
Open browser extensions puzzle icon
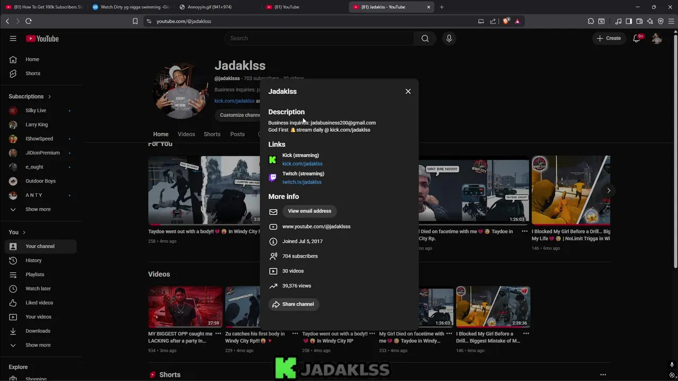coord(591,21)
